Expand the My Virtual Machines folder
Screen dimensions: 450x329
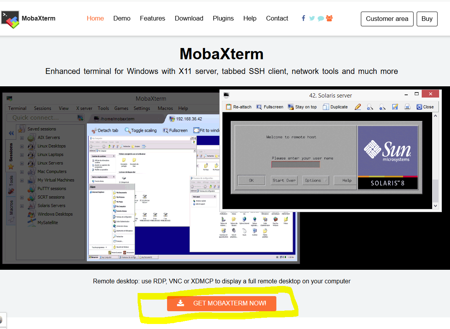(x=22, y=180)
